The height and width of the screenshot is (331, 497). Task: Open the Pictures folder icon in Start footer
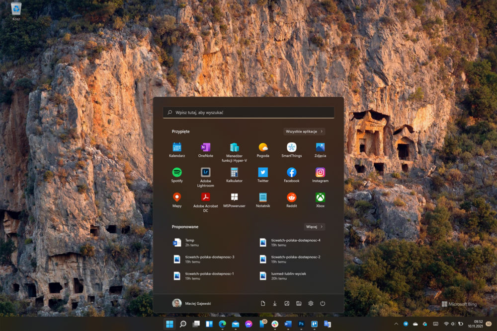(x=287, y=304)
